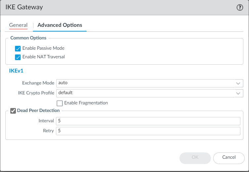Click the Enable Fragmentation label text

coord(86,103)
